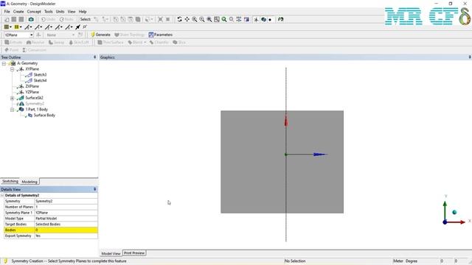The height and width of the screenshot is (265, 472).
Task: Click the screenshot camera icon
Action: point(31,19)
